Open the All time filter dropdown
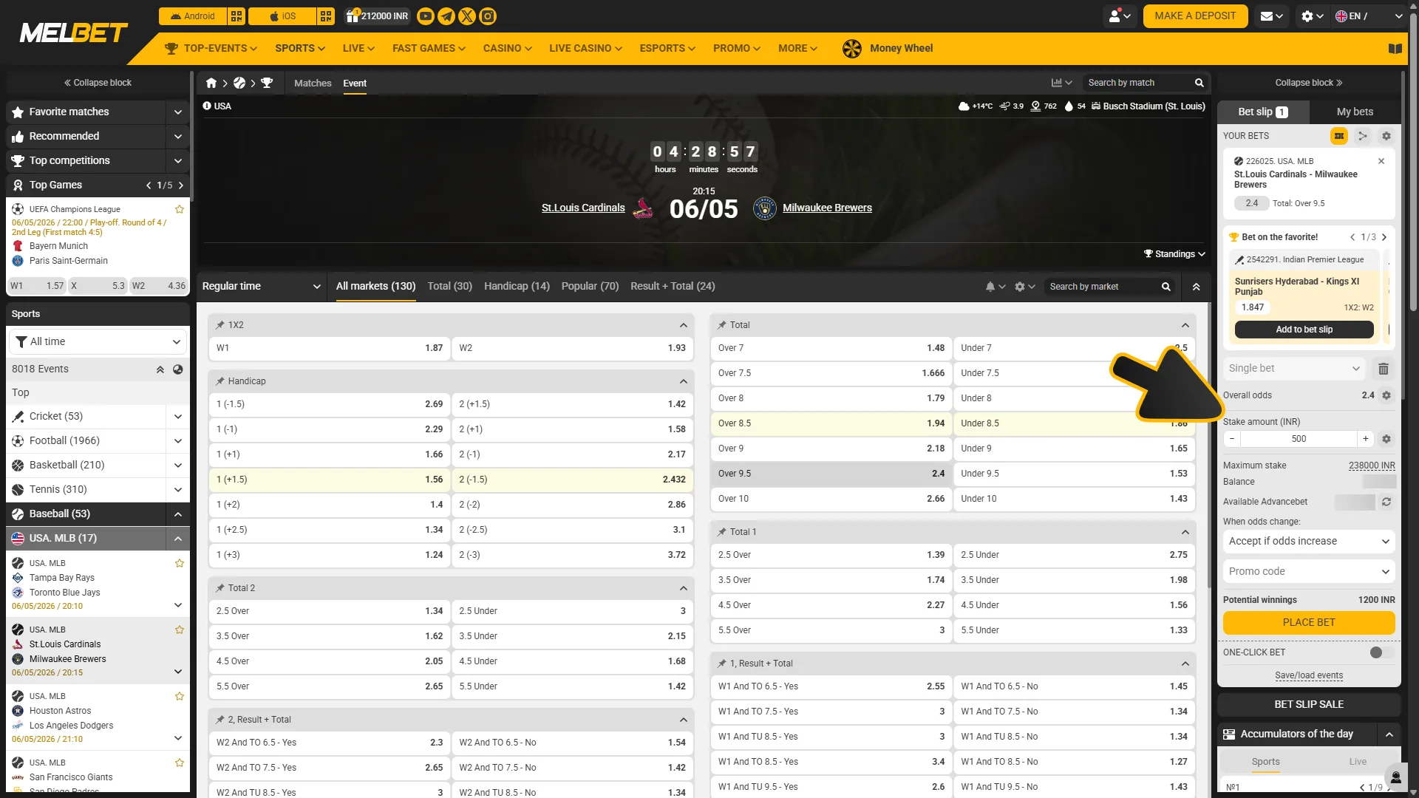The width and height of the screenshot is (1419, 798). click(98, 342)
